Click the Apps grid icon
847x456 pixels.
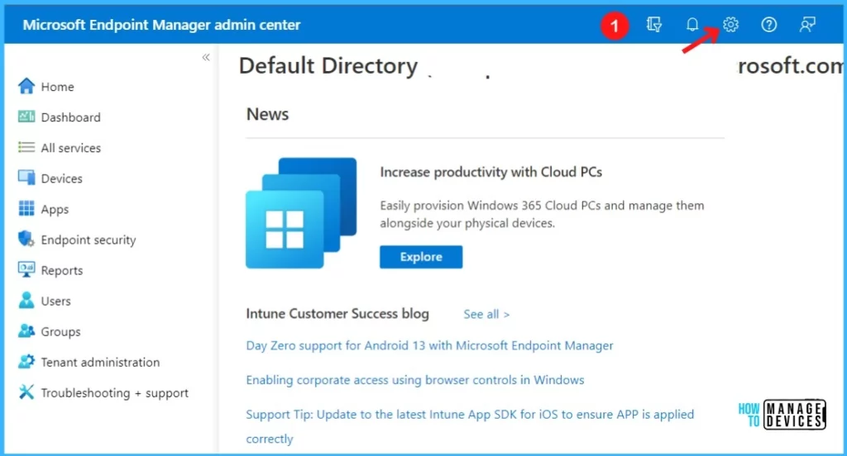click(26, 208)
